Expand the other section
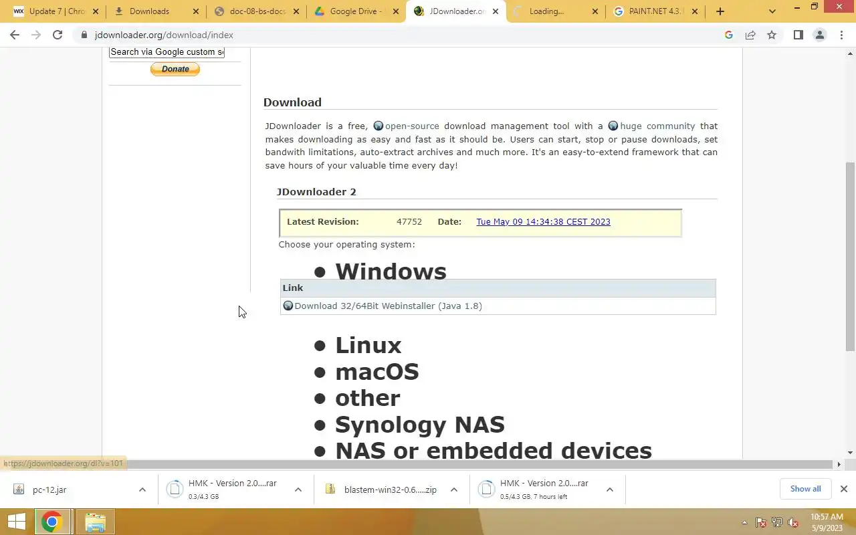Viewport: 856px width, 535px height. point(368,398)
